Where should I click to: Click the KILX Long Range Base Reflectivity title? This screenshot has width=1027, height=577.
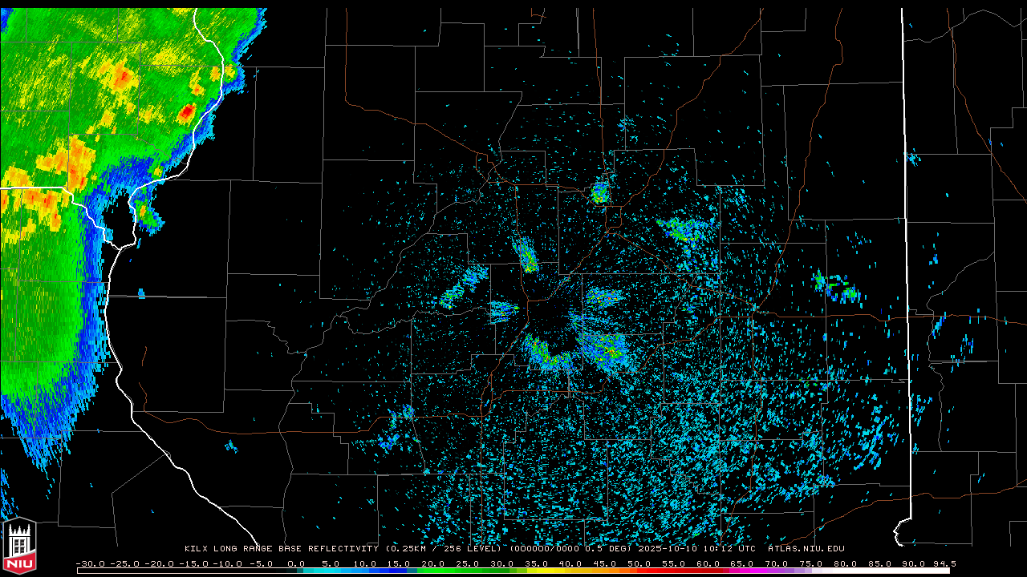pos(283,549)
